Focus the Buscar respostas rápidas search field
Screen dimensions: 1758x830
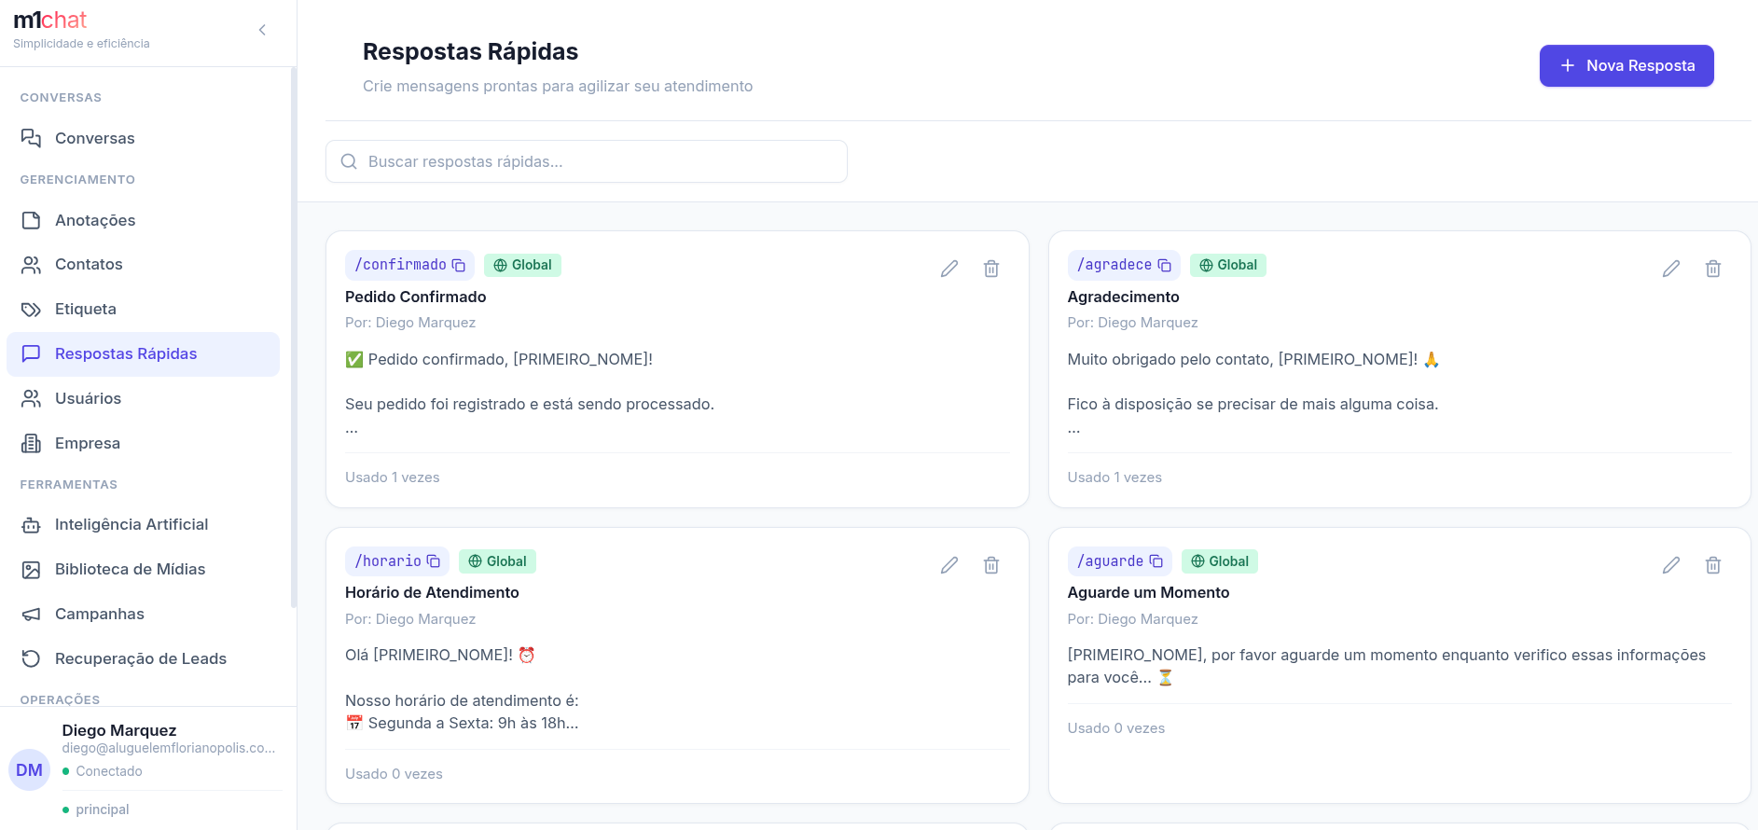pos(587,161)
